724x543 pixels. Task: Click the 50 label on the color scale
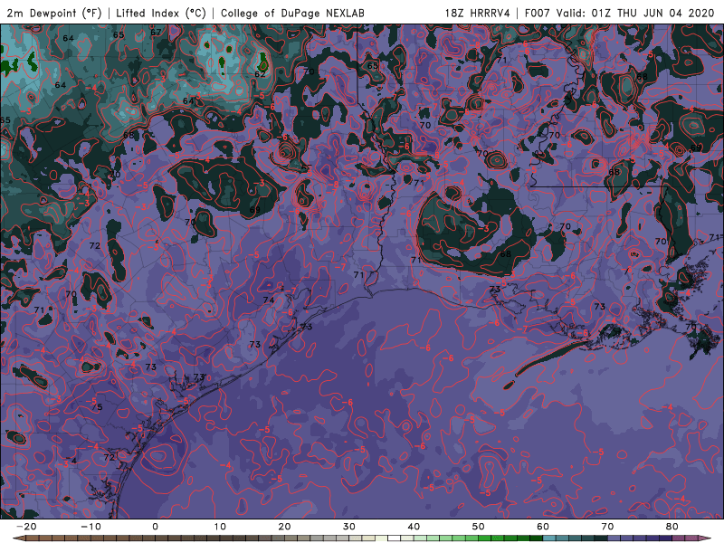point(479,527)
